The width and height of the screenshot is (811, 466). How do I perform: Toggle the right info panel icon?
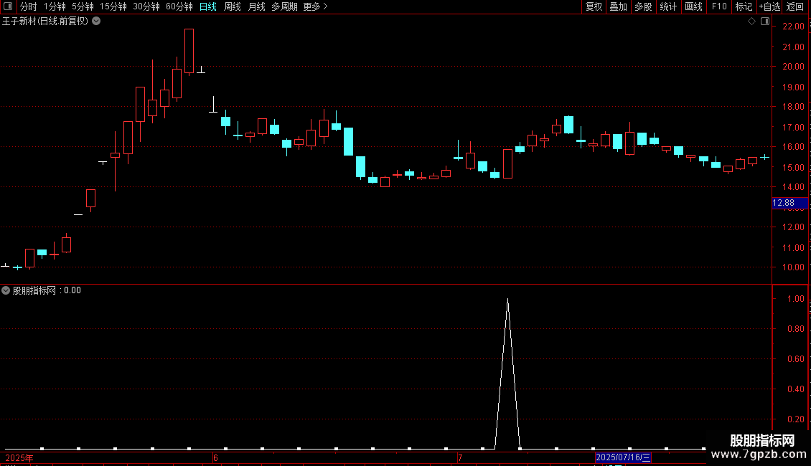tap(765, 22)
